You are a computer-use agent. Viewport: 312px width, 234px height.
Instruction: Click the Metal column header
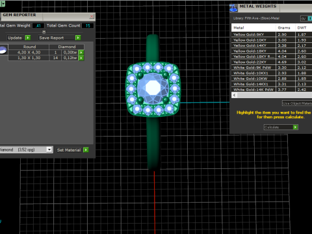[253, 28]
